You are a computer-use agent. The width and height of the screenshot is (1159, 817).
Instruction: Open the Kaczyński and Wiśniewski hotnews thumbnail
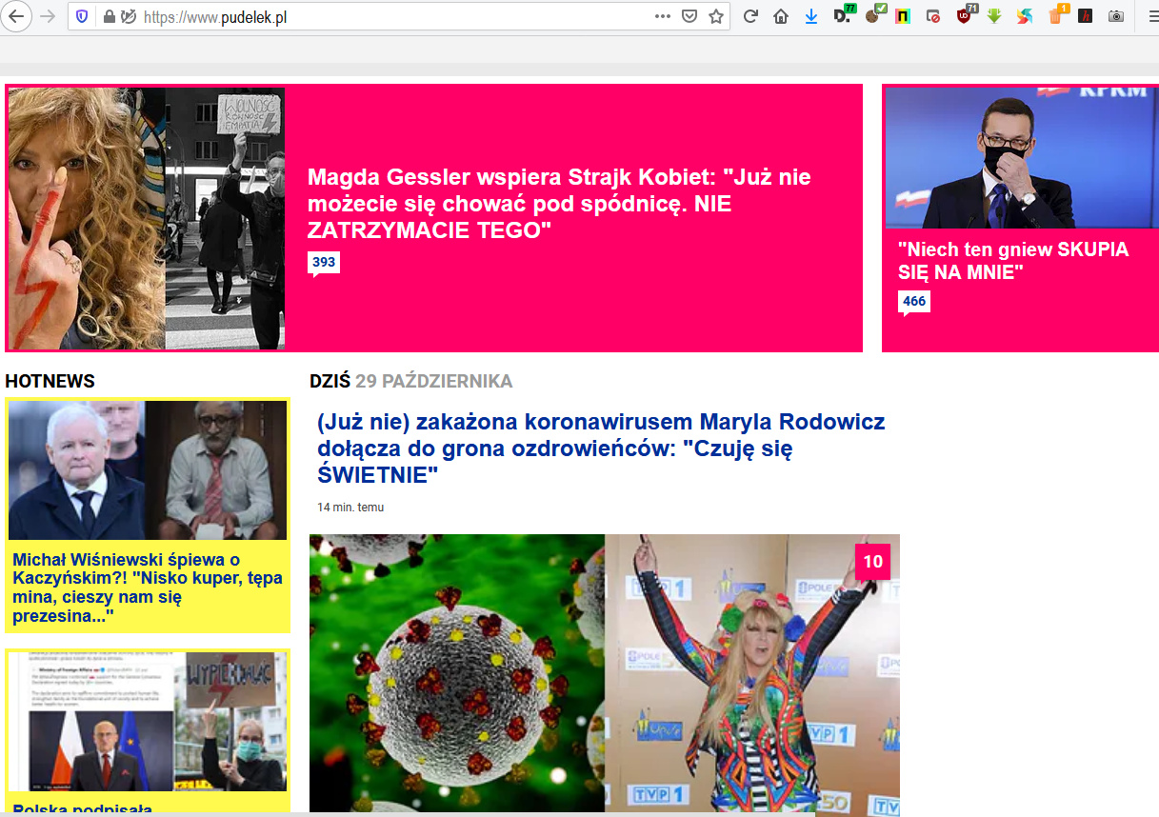pyautogui.click(x=148, y=469)
